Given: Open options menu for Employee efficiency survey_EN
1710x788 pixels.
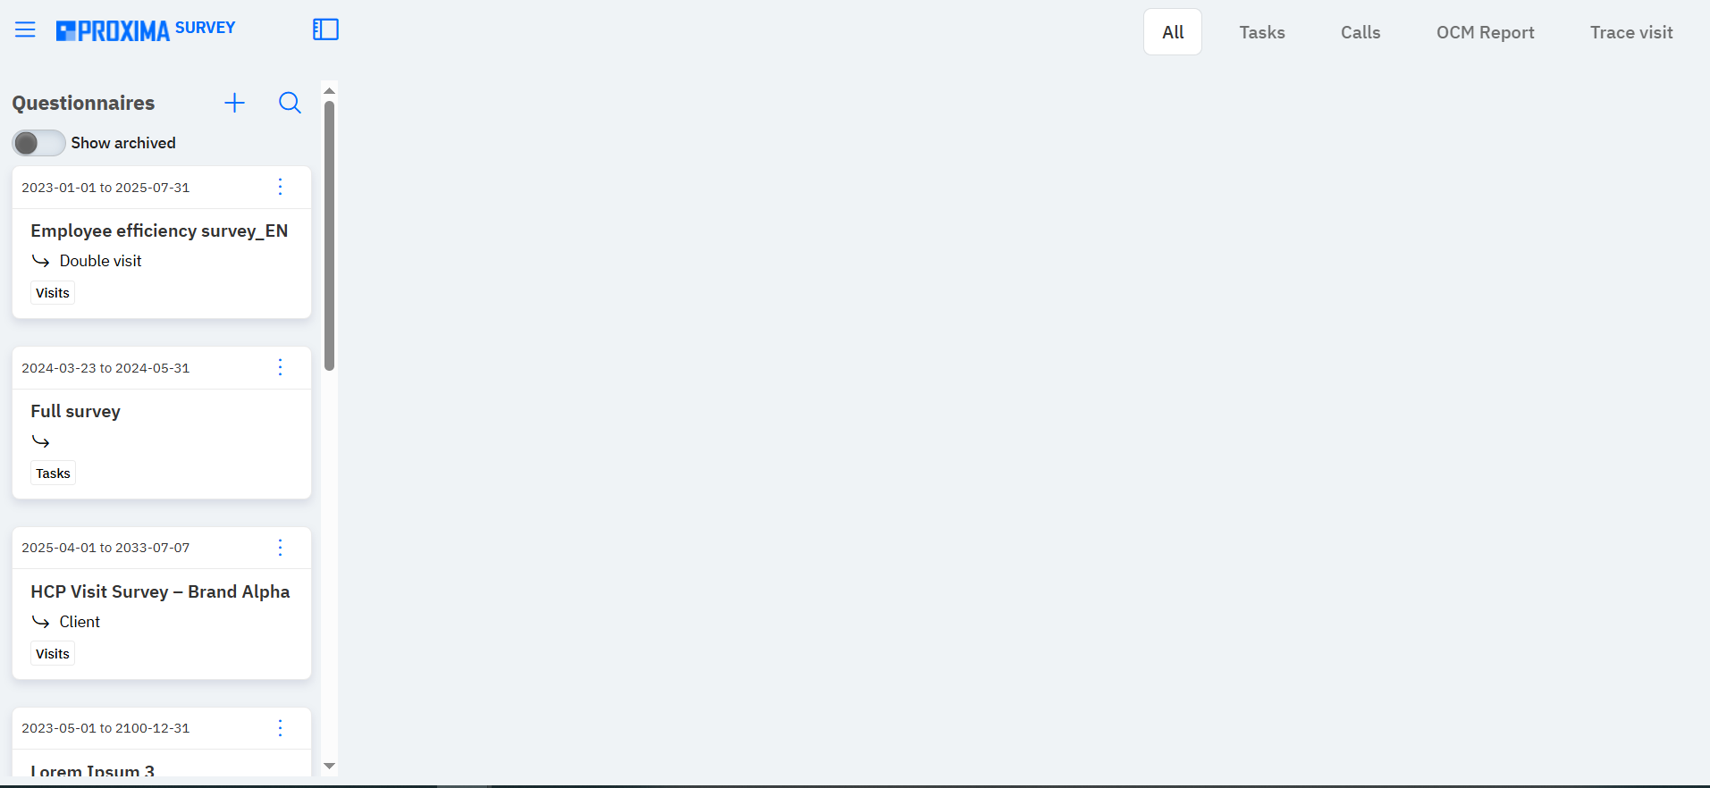Looking at the screenshot, I should click(280, 187).
